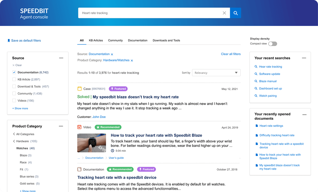Open the Sort by Relevancy dropdown

[x=216, y=73]
